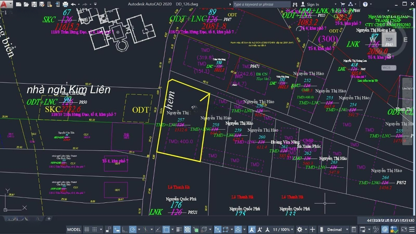This screenshot has height=234, width=416.
Task: Click the TOP face of ViewCube
Action: pyautogui.click(x=389, y=39)
